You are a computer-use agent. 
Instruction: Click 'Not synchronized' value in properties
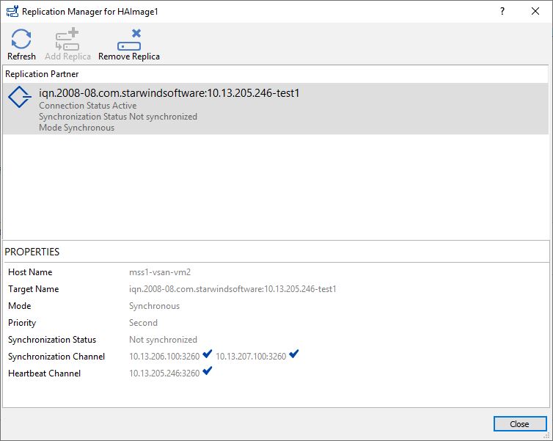[x=163, y=340]
